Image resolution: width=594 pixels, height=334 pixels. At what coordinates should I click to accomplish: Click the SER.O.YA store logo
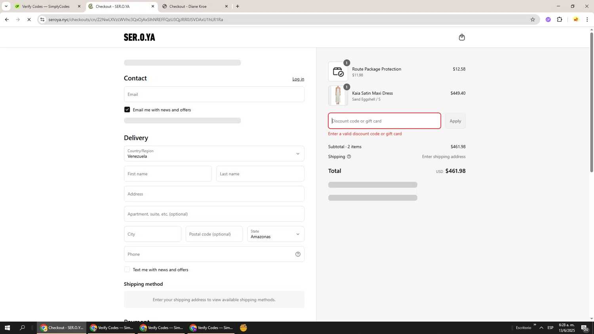point(139,37)
